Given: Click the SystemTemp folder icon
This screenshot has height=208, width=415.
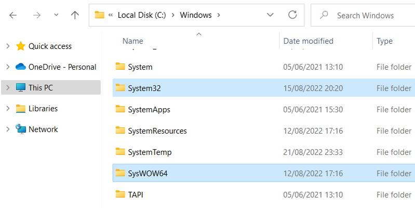Looking at the screenshot, I should click(x=121, y=152).
